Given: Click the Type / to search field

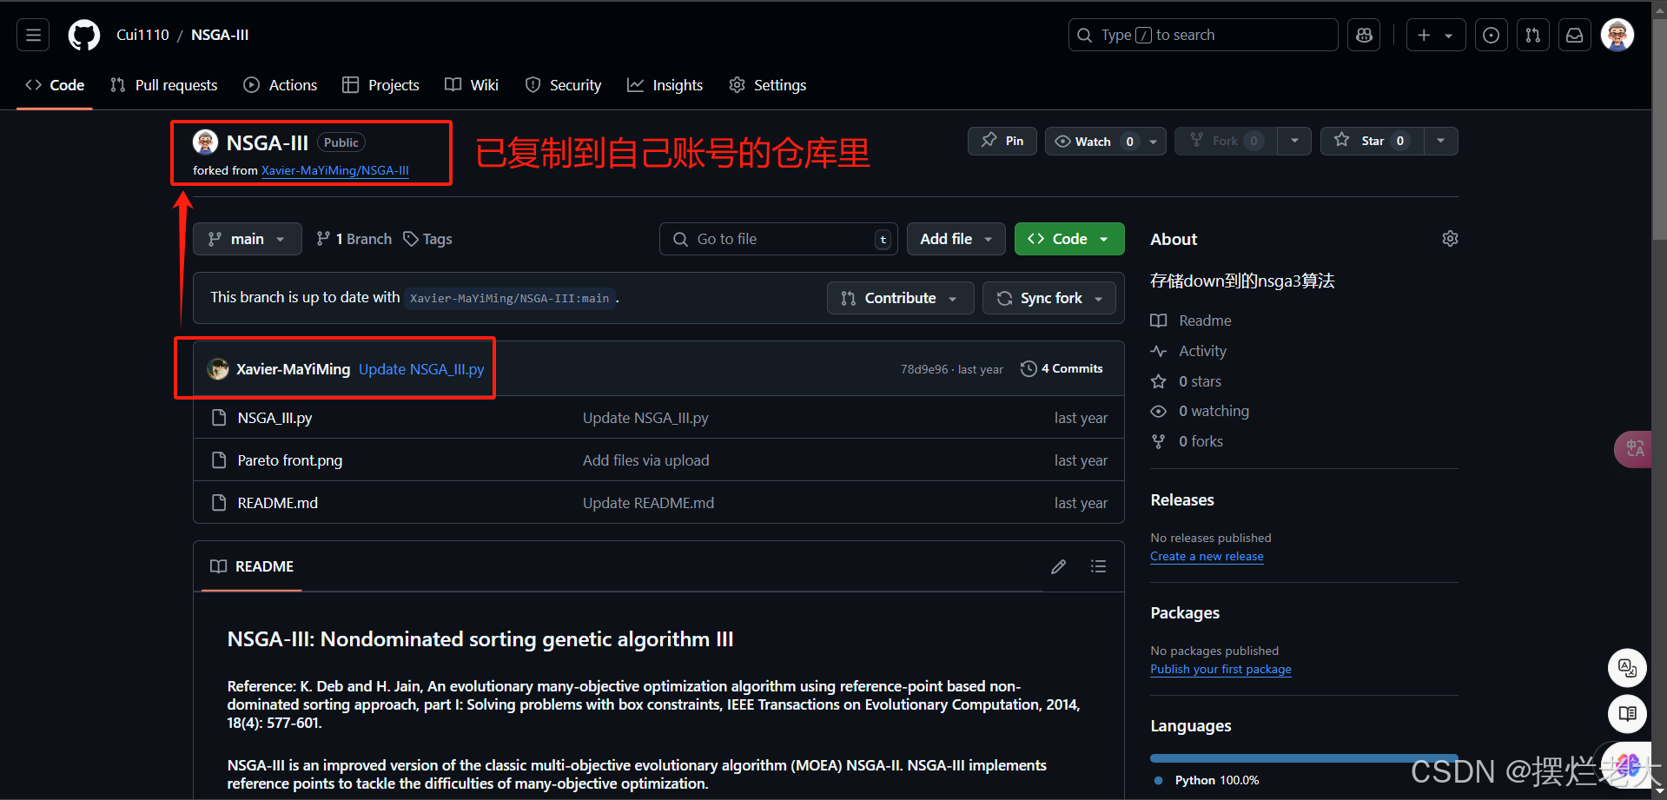Looking at the screenshot, I should coord(1203,35).
